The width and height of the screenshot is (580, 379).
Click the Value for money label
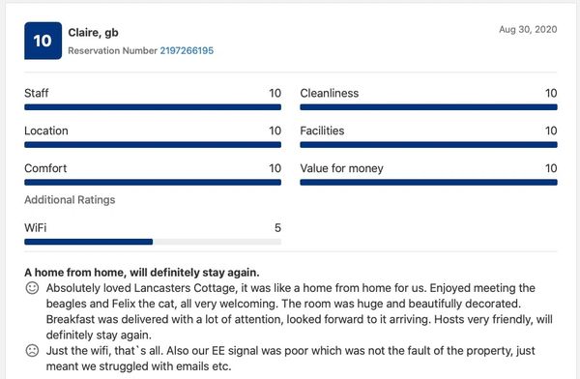(341, 168)
